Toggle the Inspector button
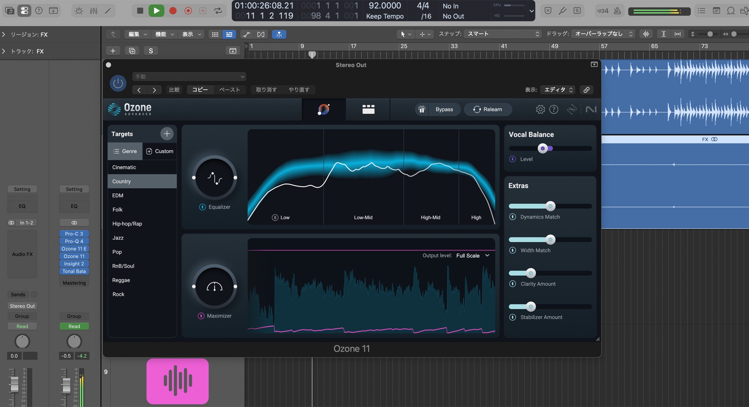 click(x=24, y=10)
